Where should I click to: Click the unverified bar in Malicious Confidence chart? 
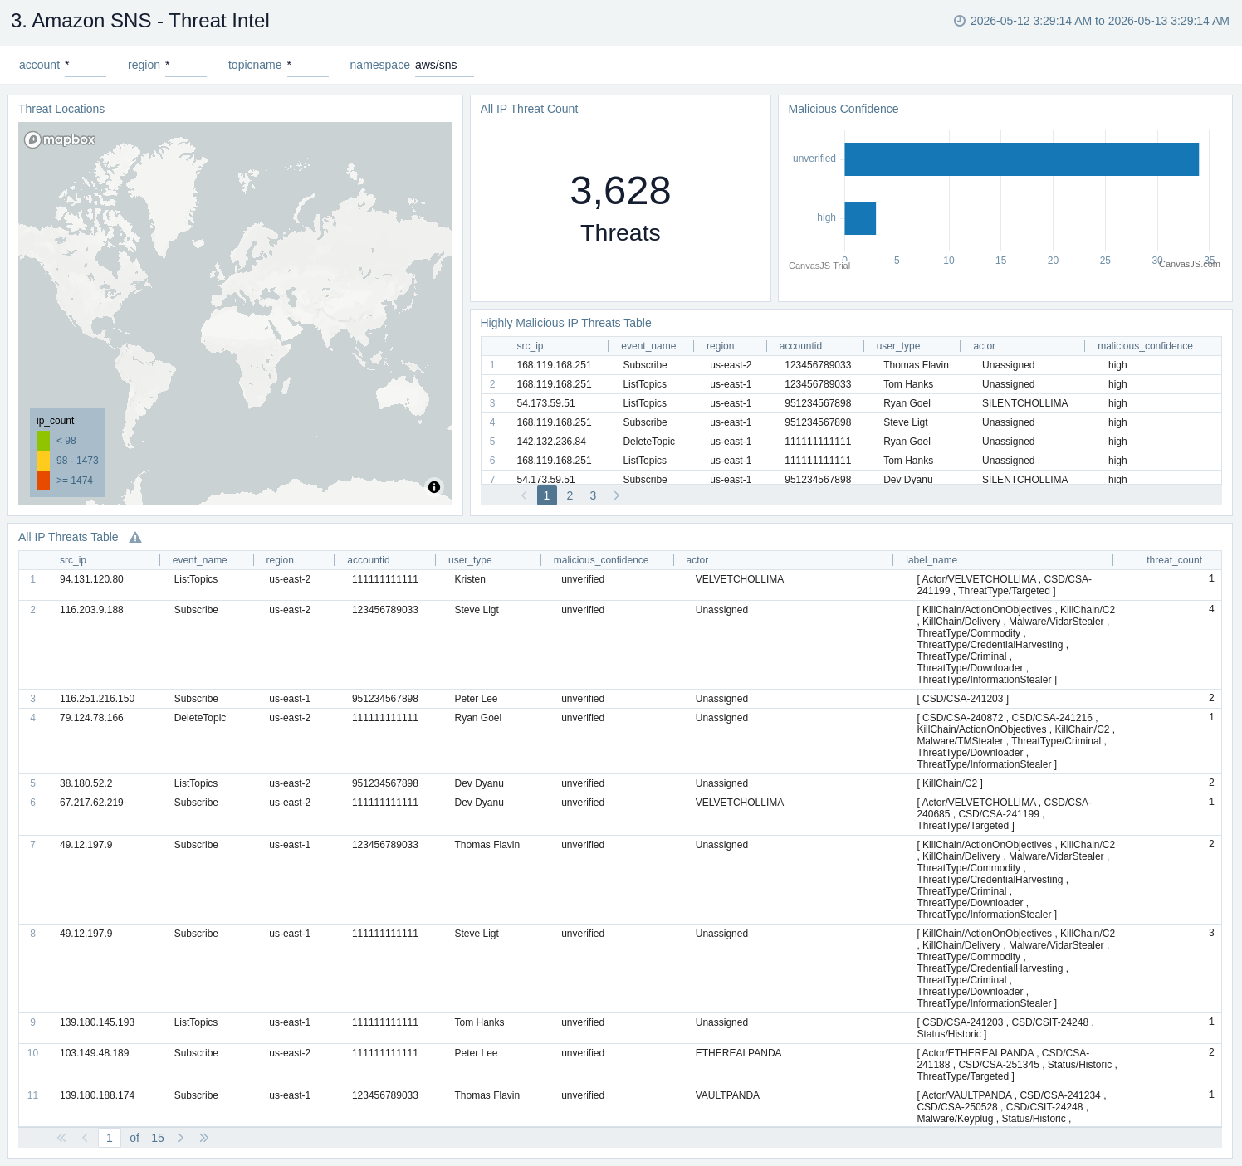[x=1021, y=159]
